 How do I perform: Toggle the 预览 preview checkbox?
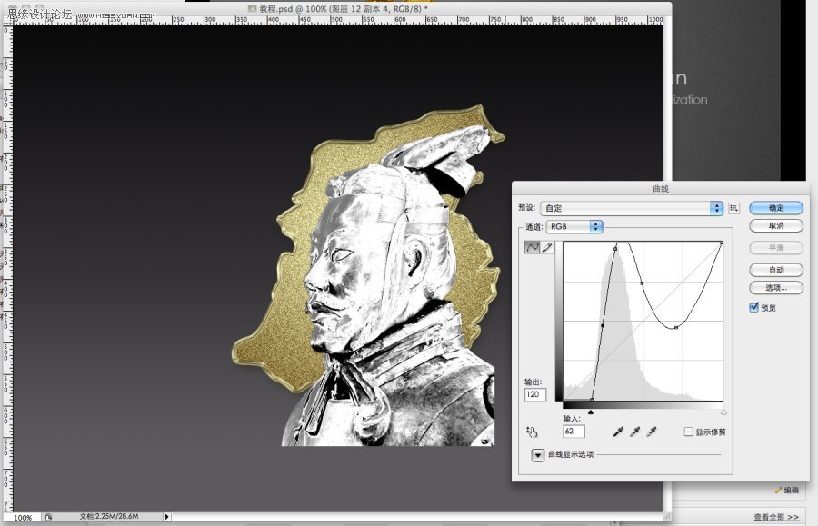click(753, 307)
